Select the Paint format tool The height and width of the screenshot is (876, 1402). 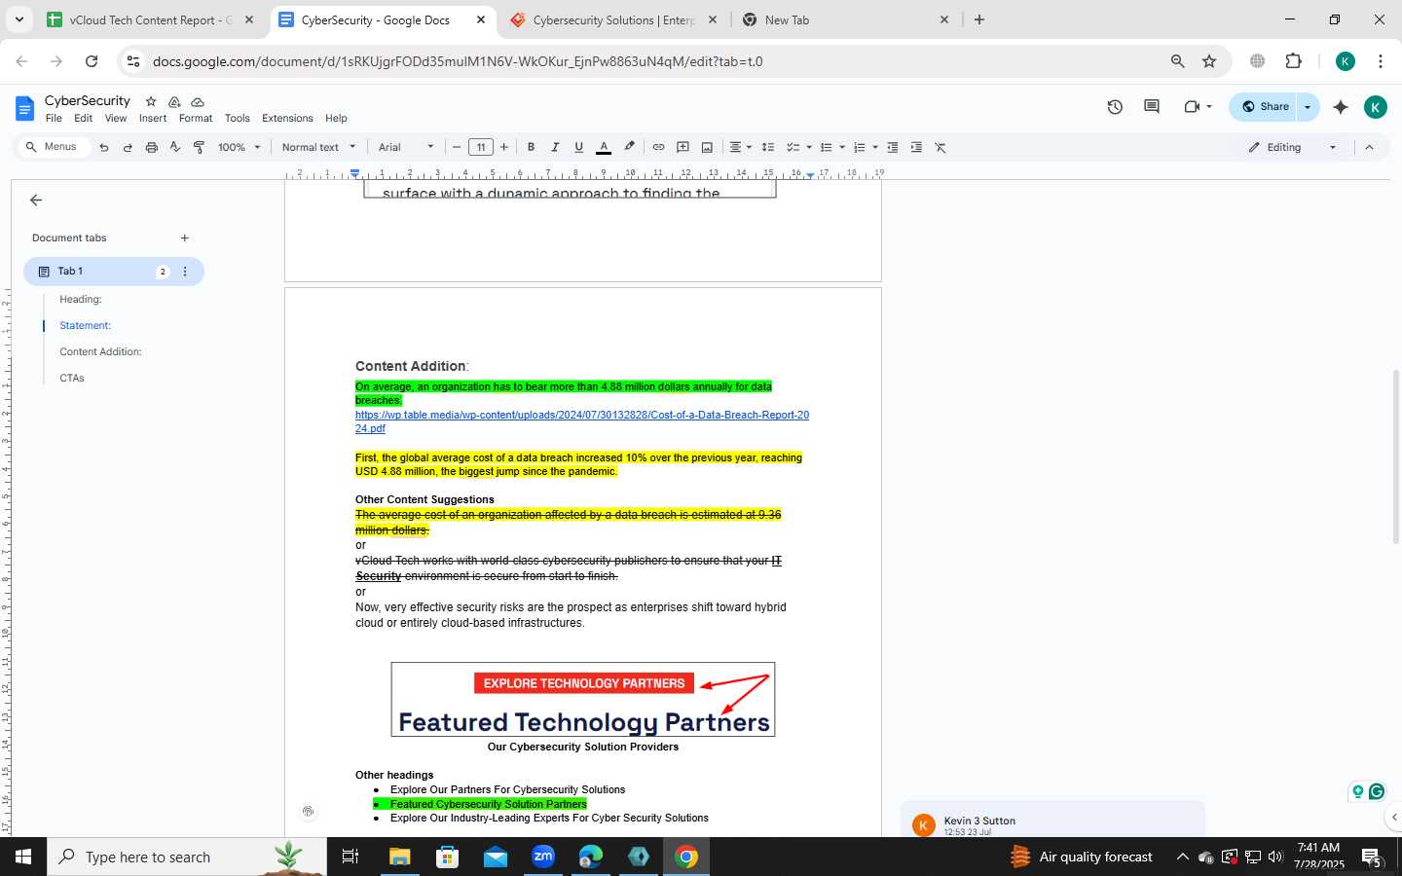click(199, 147)
